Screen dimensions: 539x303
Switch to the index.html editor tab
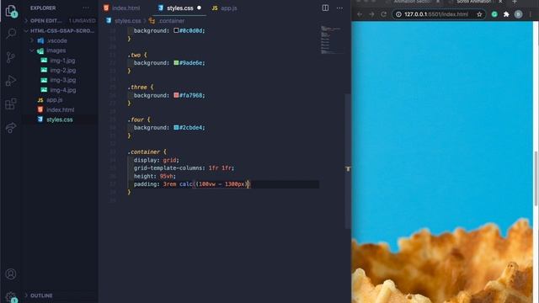tap(121, 8)
